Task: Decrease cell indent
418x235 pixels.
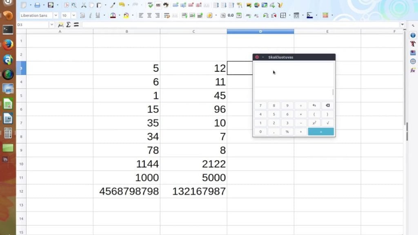Action: click(x=274, y=16)
